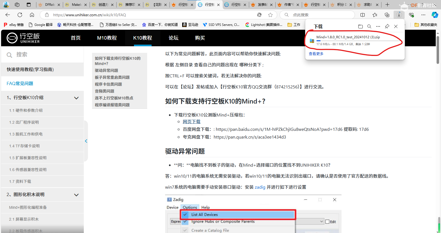Open 首页 in site navigation
The width and height of the screenshot is (441, 233).
pyautogui.click(x=76, y=38)
